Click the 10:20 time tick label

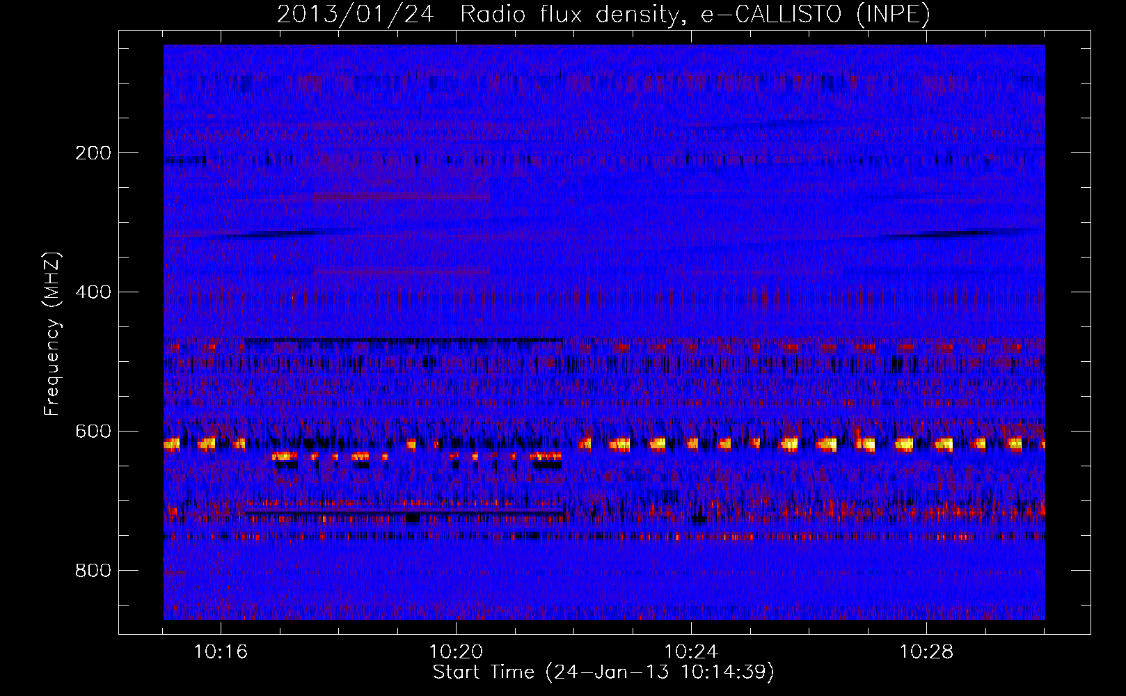(x=456, y=652)
